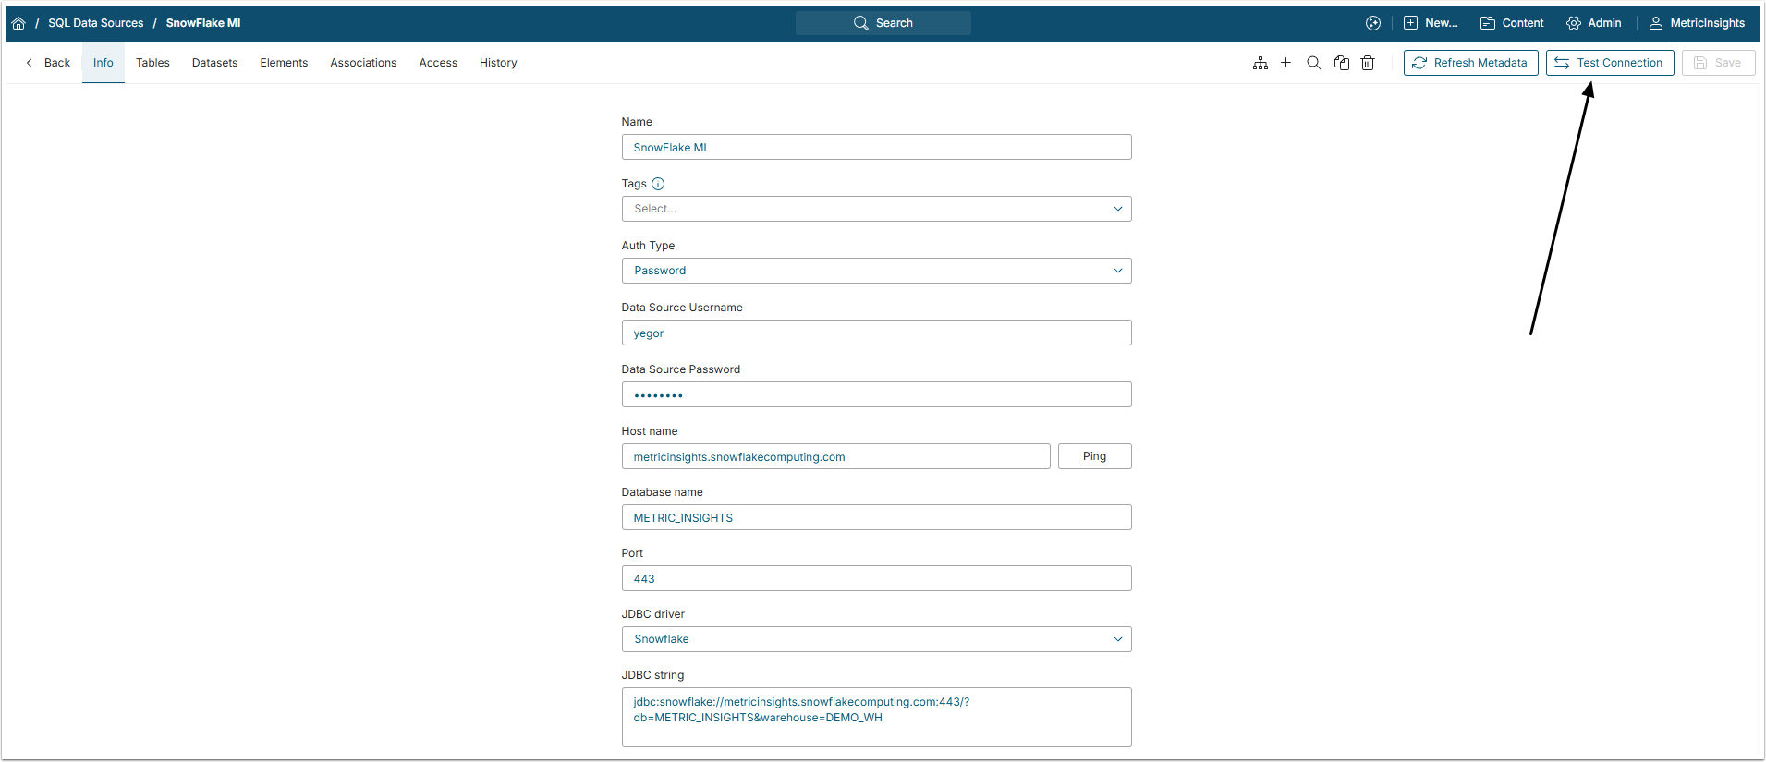
Task: Go to the History tab
Action: [x=498, y=63]
